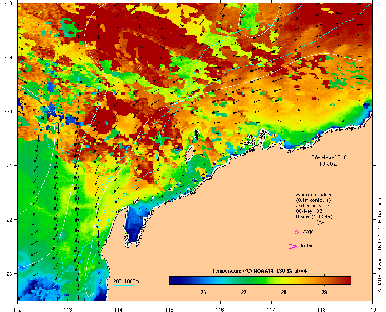386x312 pixels.
Task: Click the '27' color bar tick label
Action: [x=244, y=292]
